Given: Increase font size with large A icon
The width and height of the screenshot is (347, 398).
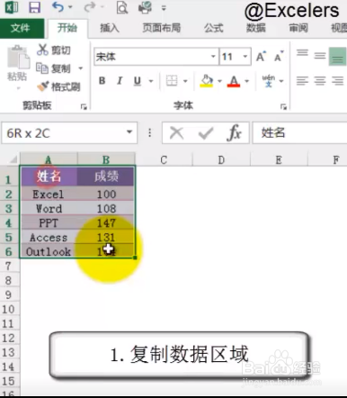Looking at the screenshot, I should coord(261,57).
